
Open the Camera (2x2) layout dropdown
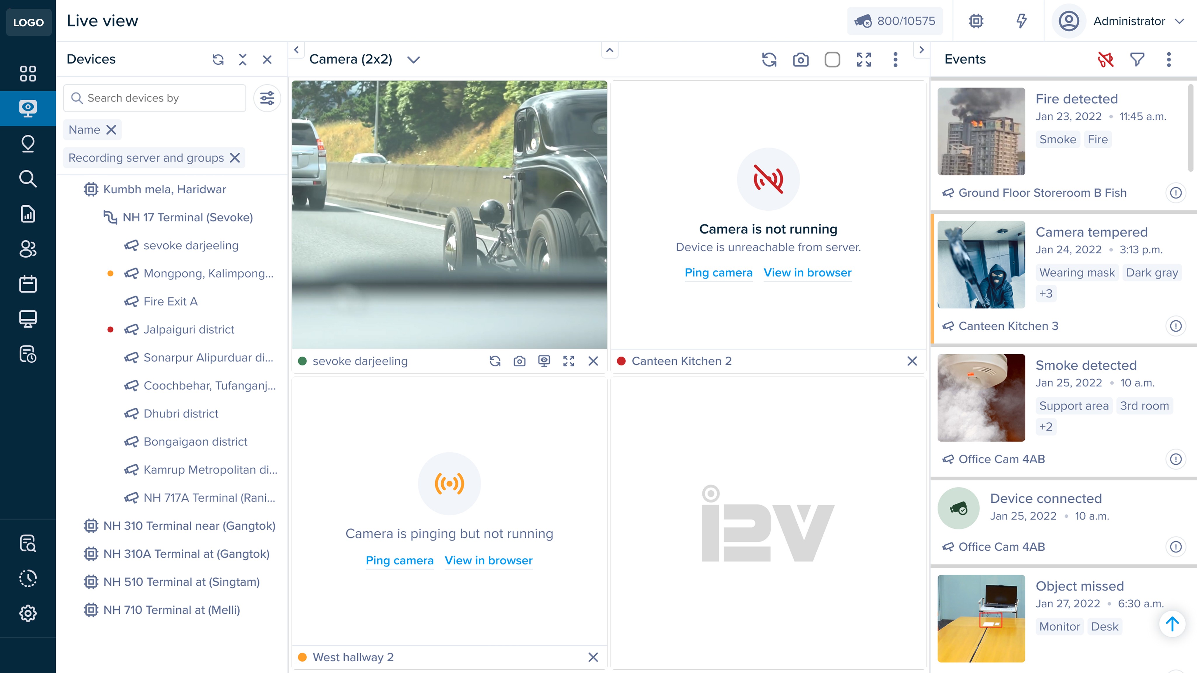coord(413,60)
